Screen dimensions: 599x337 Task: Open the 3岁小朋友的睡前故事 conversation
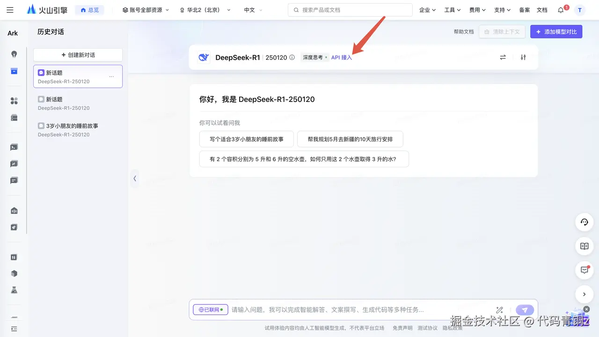(78, 130)
